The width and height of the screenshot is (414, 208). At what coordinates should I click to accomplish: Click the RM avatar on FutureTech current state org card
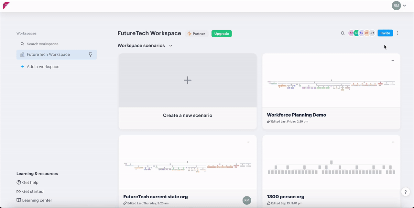247,200
